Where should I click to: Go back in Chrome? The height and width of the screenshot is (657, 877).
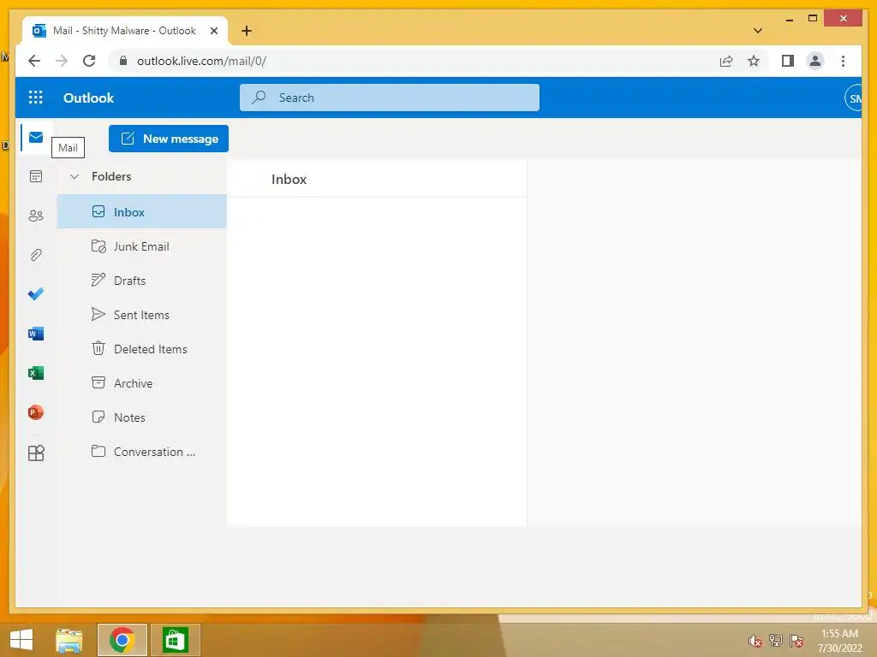34,61
